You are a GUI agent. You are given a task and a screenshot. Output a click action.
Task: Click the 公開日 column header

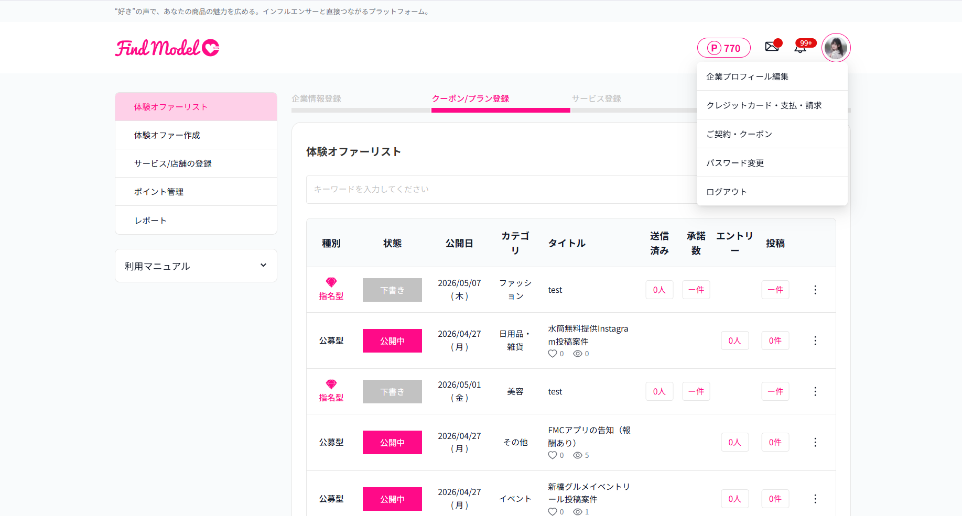[459, 243]
